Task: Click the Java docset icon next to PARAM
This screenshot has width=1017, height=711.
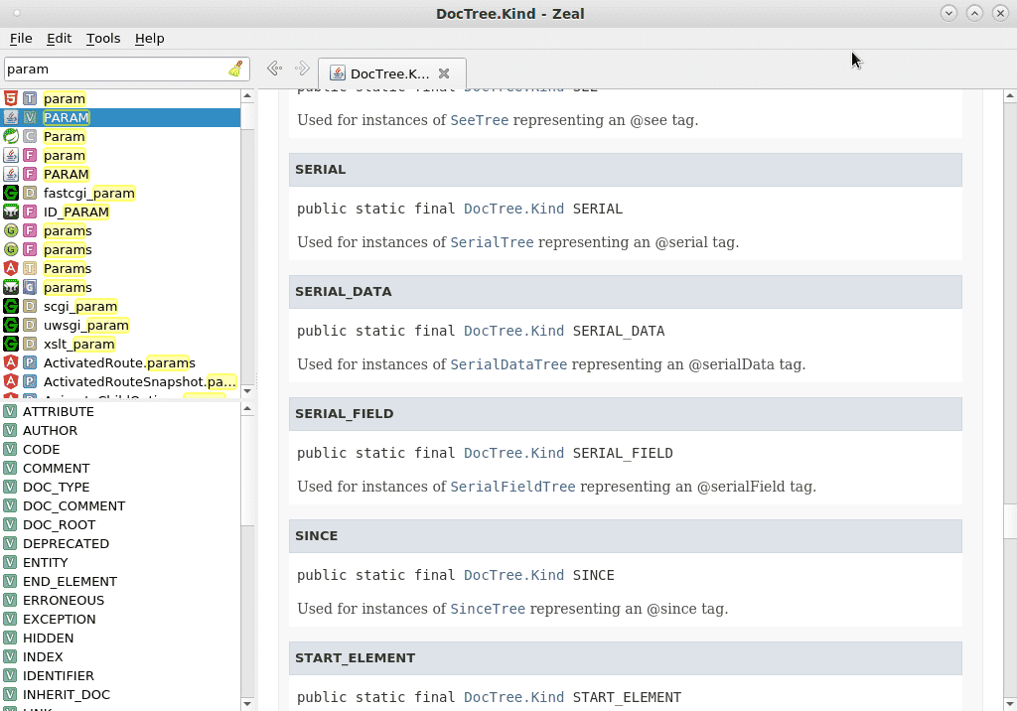Action: tap(10, 117)
